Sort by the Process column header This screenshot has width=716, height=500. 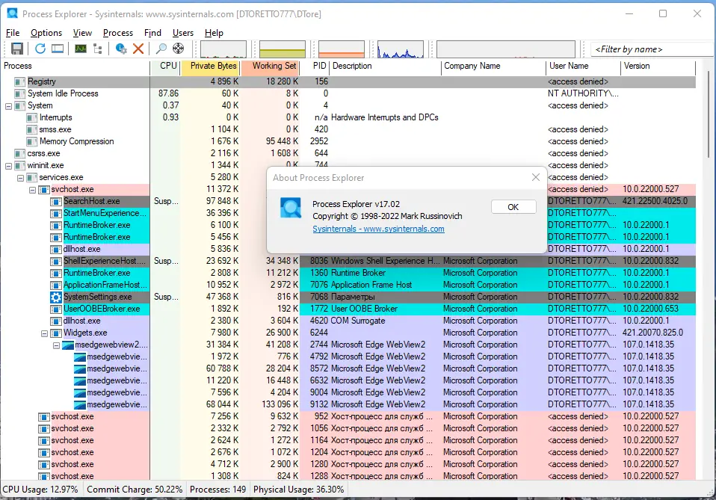click(x=75, y=66)
